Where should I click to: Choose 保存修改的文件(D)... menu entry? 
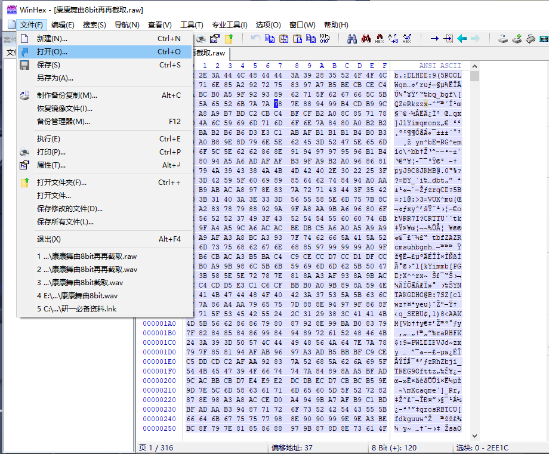104,209
